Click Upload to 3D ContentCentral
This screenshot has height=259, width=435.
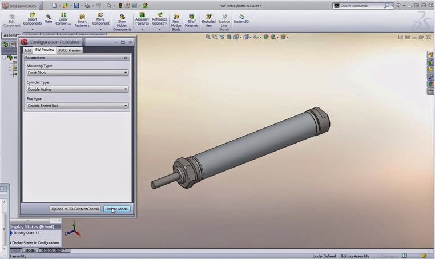pyautogui.click(x=75, y=209)
